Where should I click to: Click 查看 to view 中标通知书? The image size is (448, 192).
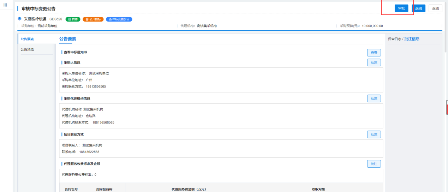tap(374, 53)
